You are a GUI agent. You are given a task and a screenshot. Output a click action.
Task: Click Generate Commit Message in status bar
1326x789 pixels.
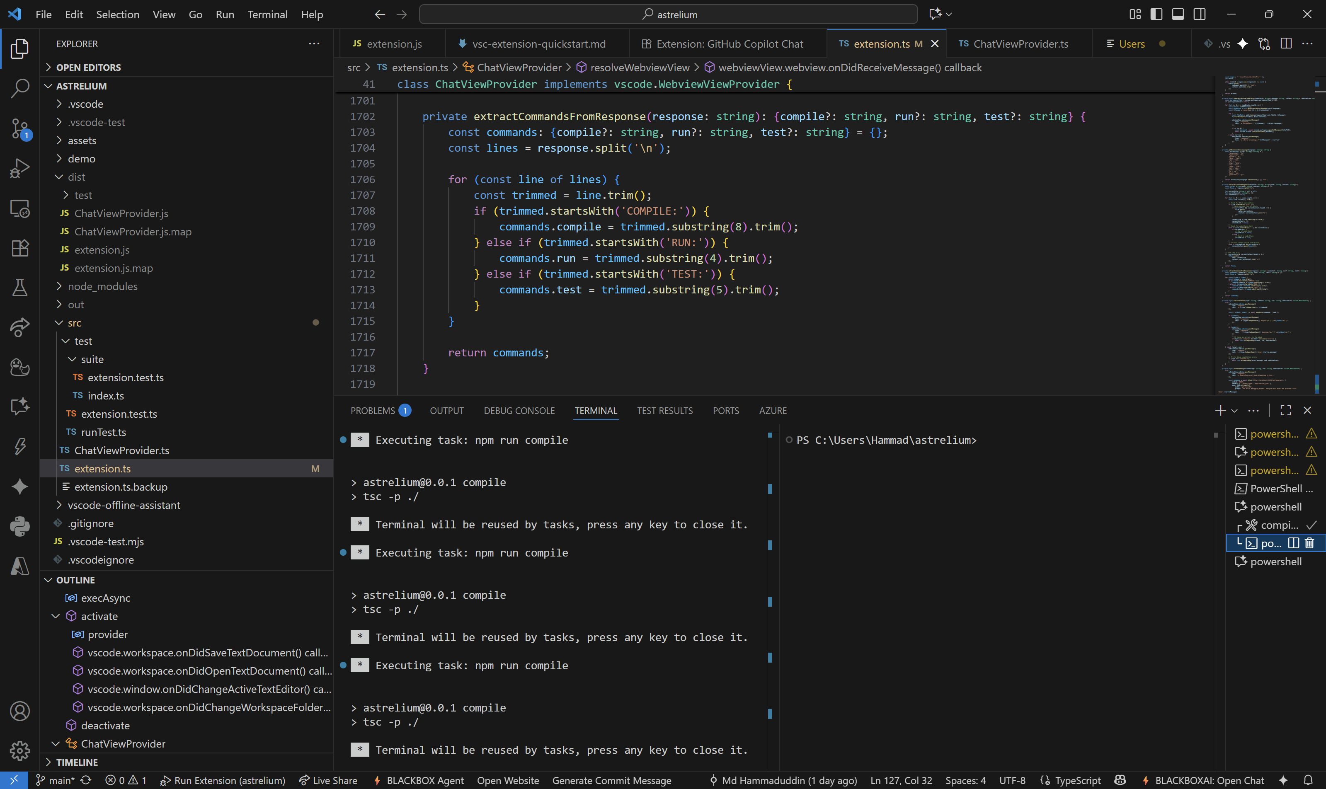[x=611, y=780]
